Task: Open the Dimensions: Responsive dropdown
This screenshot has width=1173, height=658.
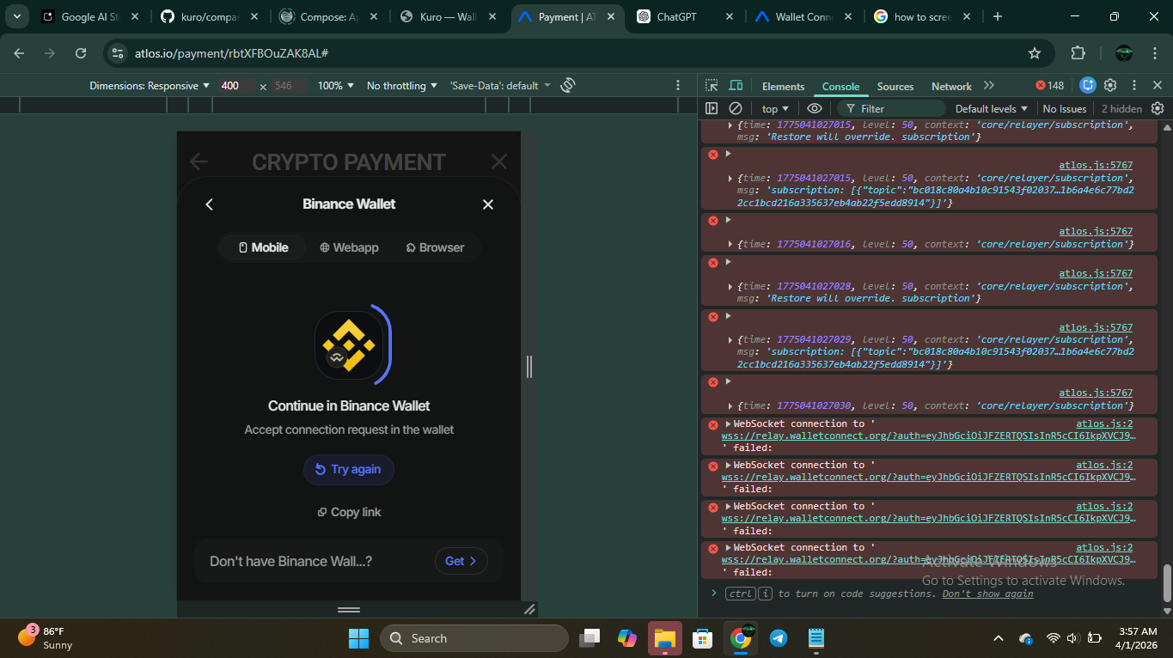Action: [150, 86]
